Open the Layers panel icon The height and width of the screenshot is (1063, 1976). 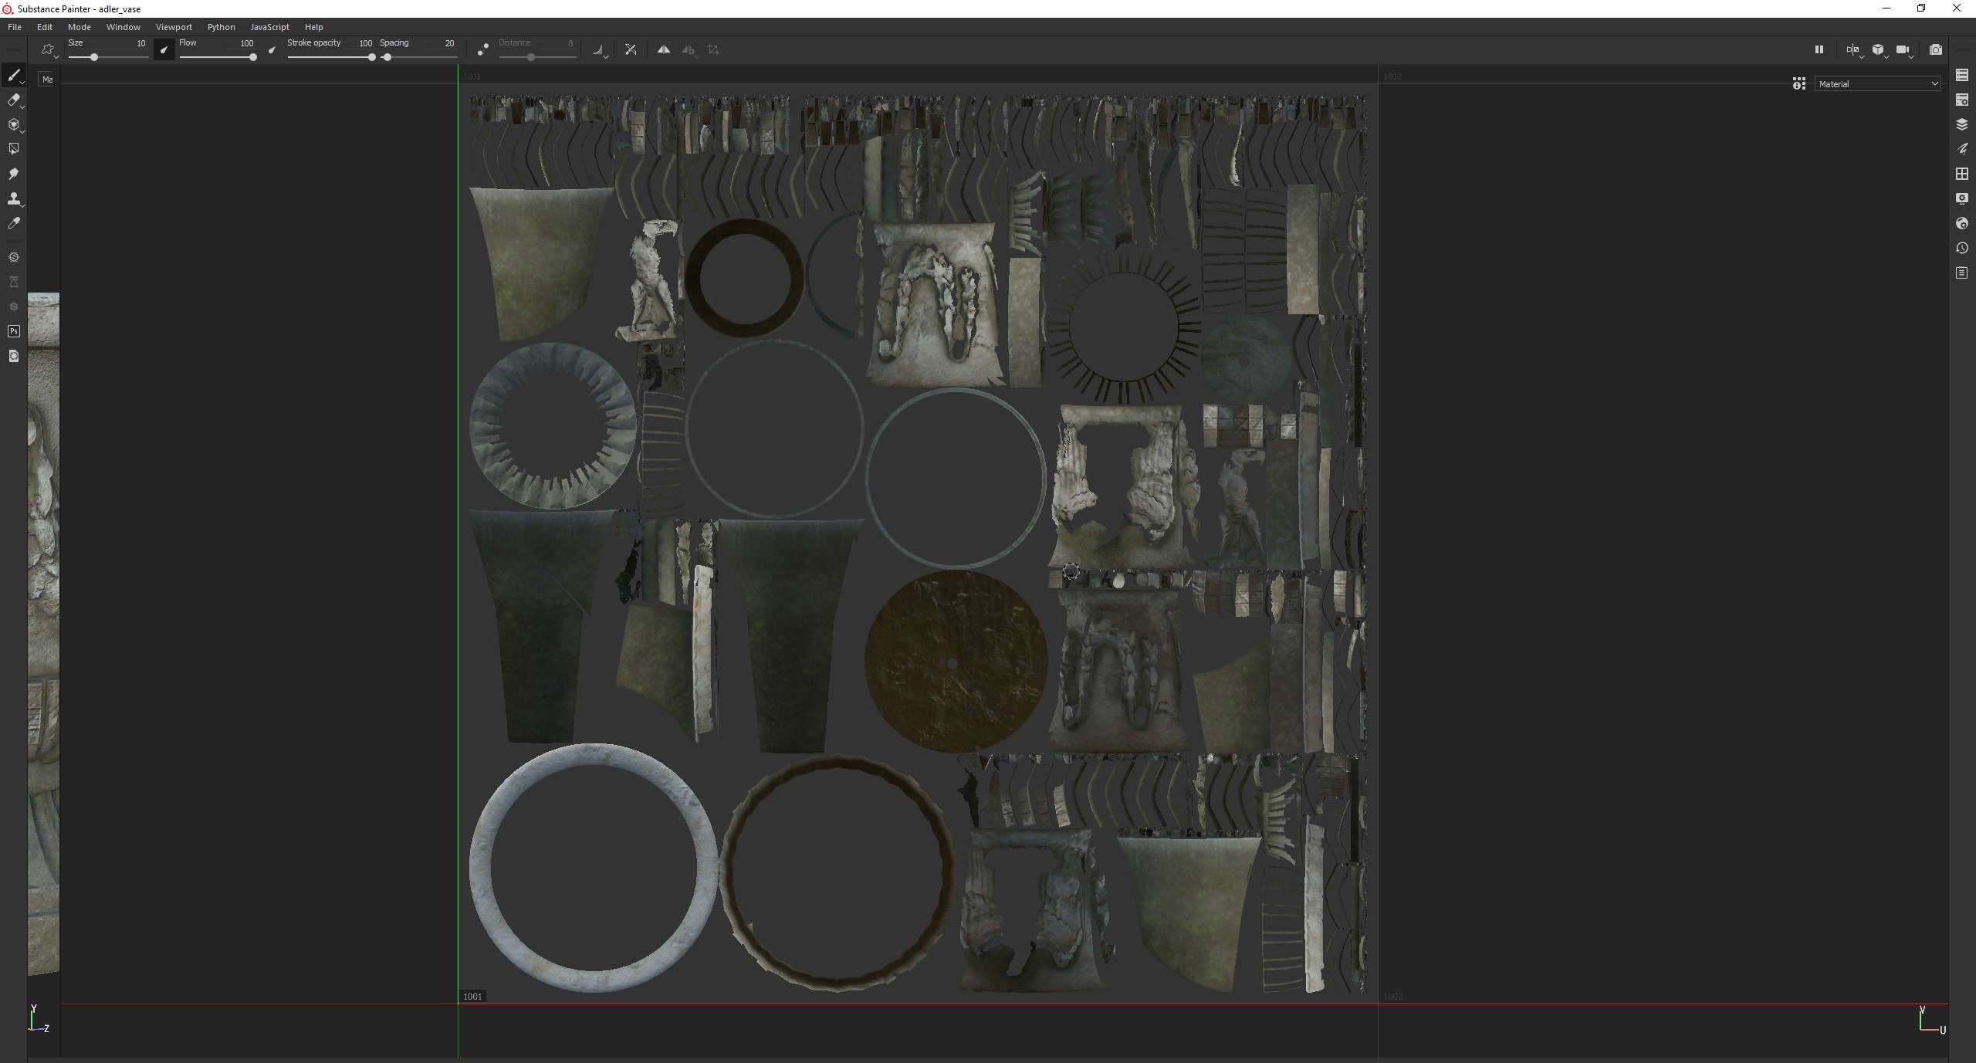tap(1961, 124)
